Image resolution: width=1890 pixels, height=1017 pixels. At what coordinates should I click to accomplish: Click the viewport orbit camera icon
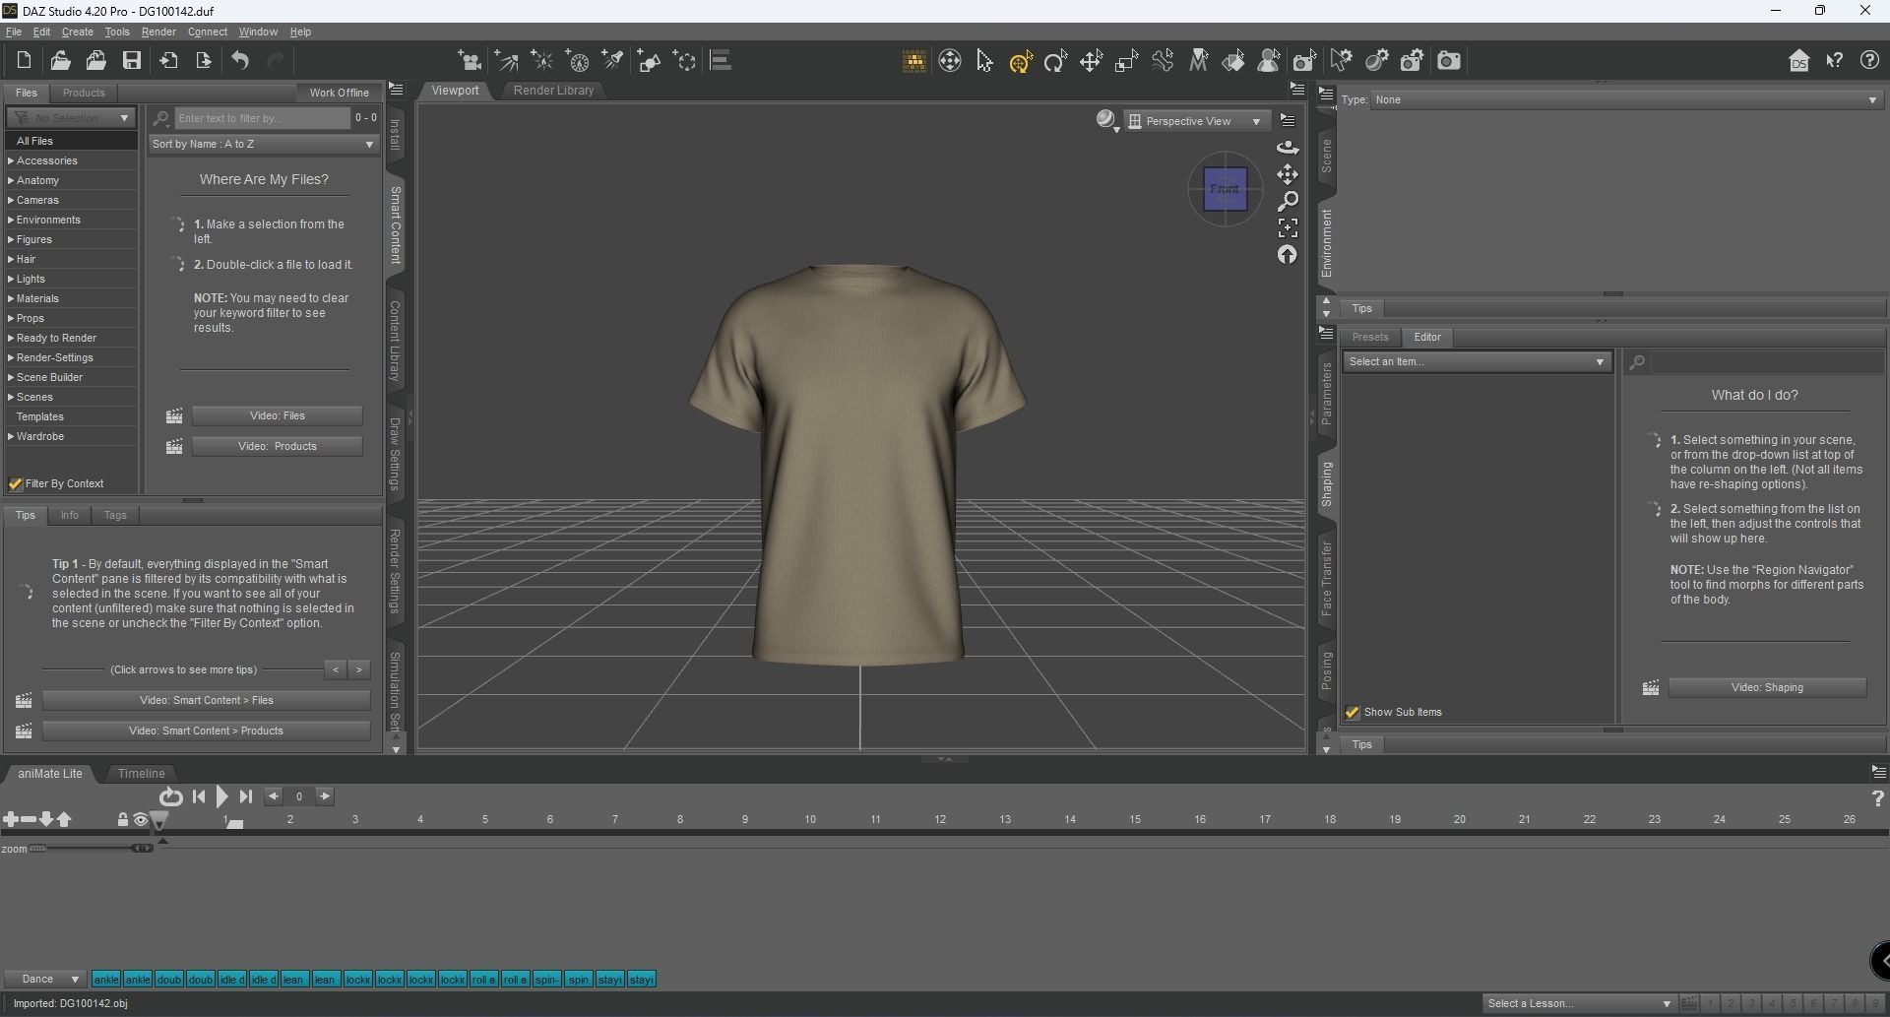click(1288, 148)
